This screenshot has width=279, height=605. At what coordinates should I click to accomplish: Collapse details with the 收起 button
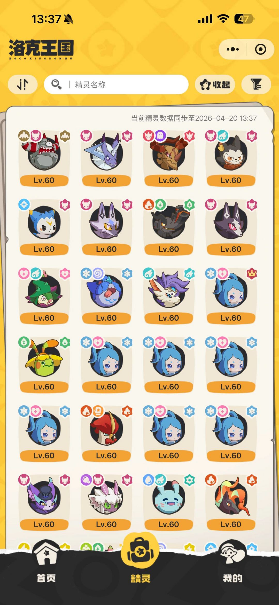click(215, 84)
